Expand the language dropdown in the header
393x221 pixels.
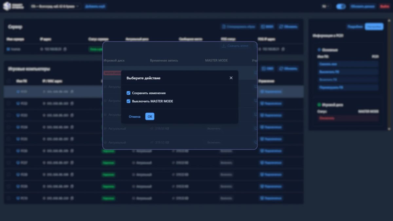coord(325,6)
